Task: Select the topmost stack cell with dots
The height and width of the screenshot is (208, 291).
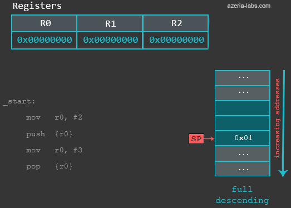Action: coord(243,78)
